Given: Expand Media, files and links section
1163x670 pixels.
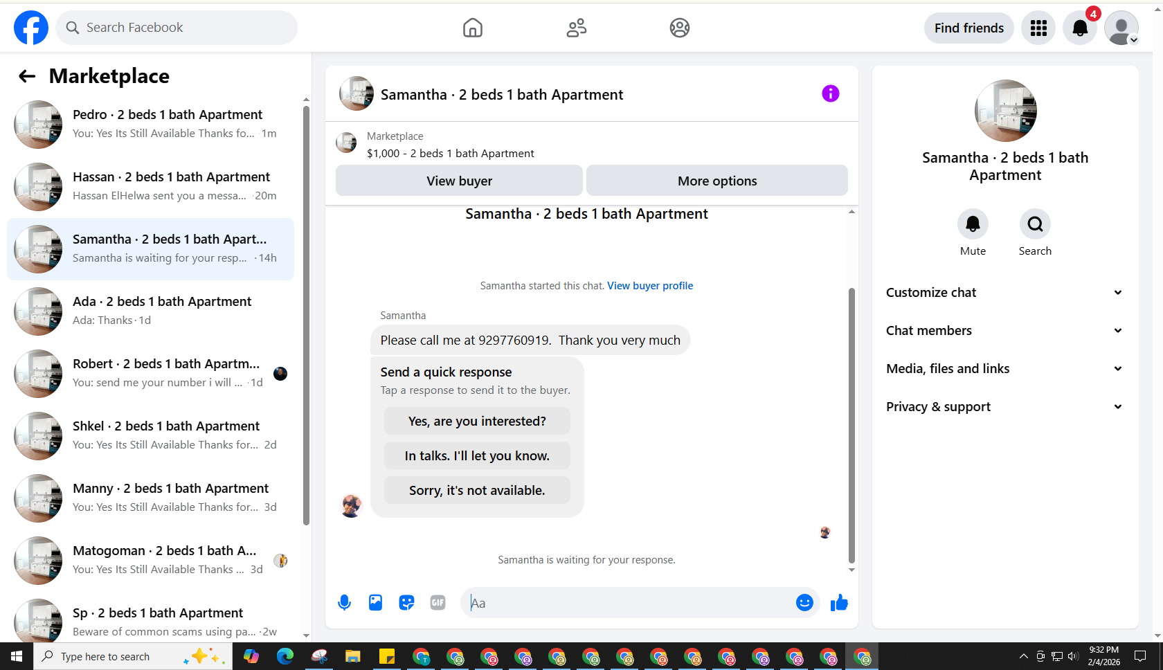Looking at the screenshot, I should coord(1005,369).
